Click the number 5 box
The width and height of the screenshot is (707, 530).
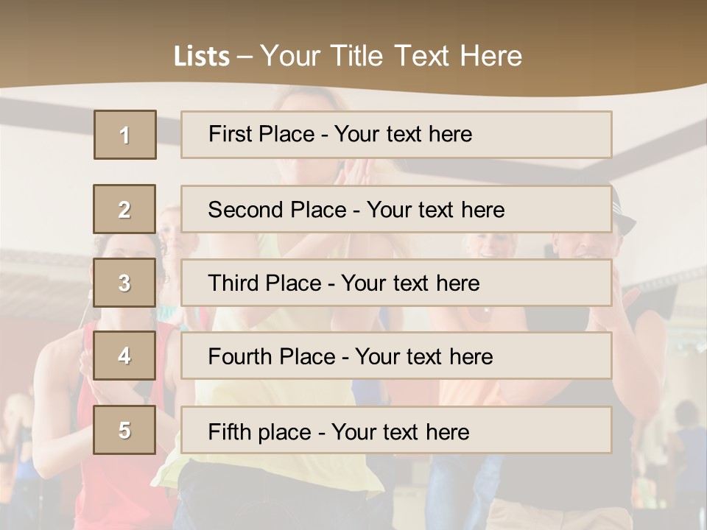coord(124,430)
